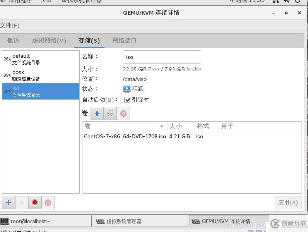Viewport: 308px width, 232px height.
Task: Select QEMU/KVM 连接详情 taskbar entry
Action: tap(229, 222)
